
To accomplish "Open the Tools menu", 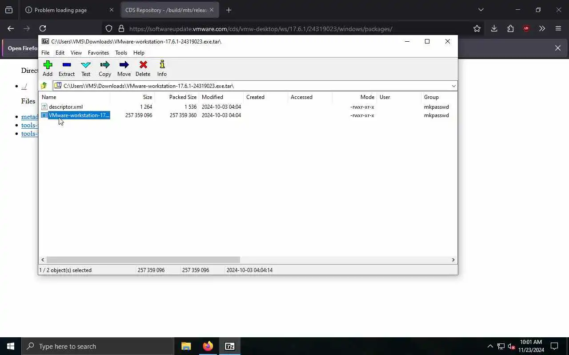I will point(121,52).
